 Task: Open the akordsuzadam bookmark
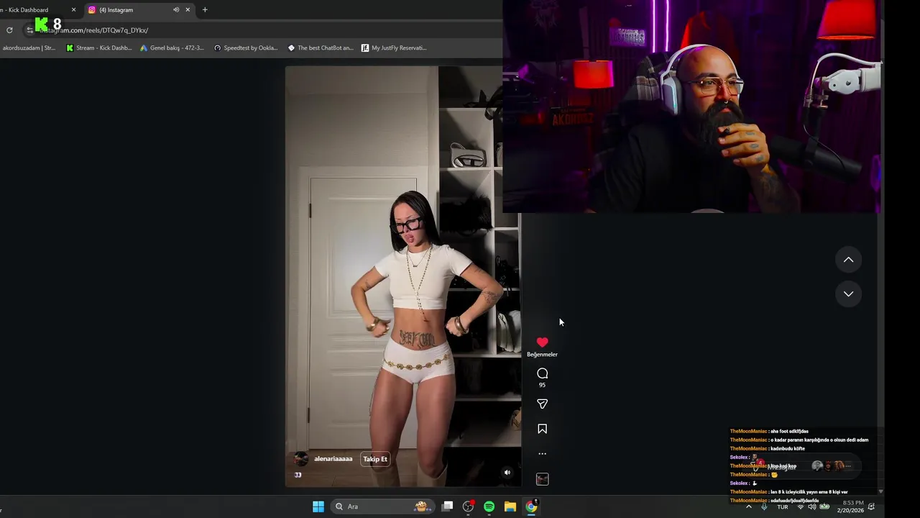pyautogui.click(x=29, y=48)
